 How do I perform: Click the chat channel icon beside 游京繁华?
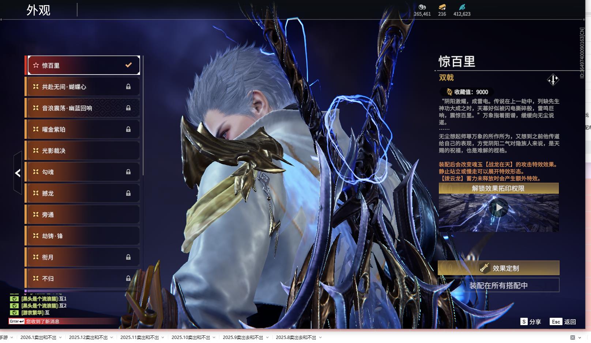pos(14,313)
